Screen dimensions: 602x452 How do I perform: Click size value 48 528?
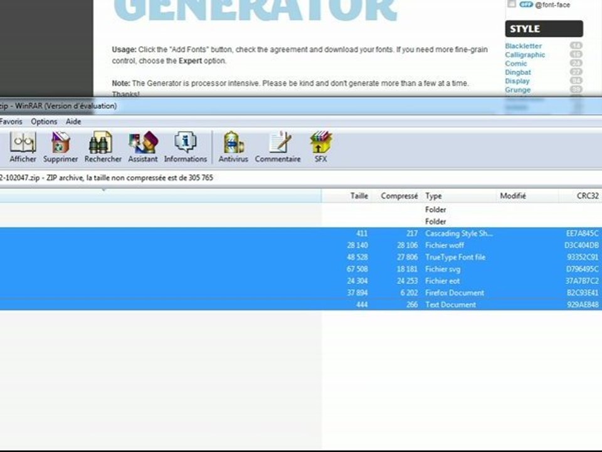(357, 257)
